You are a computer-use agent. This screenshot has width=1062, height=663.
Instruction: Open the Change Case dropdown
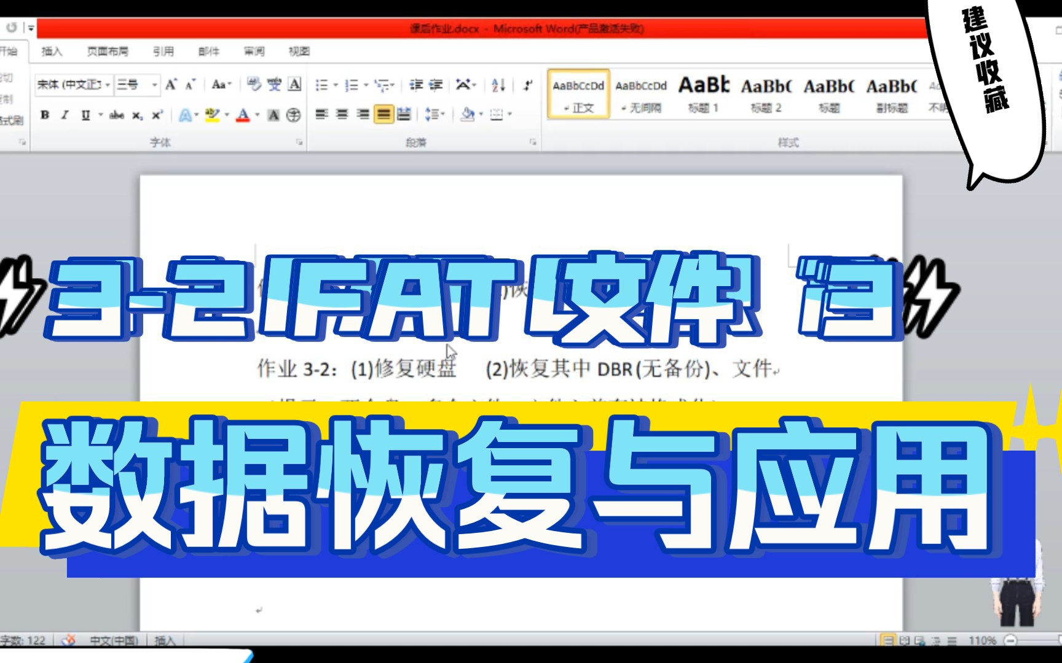pos(221,85)
